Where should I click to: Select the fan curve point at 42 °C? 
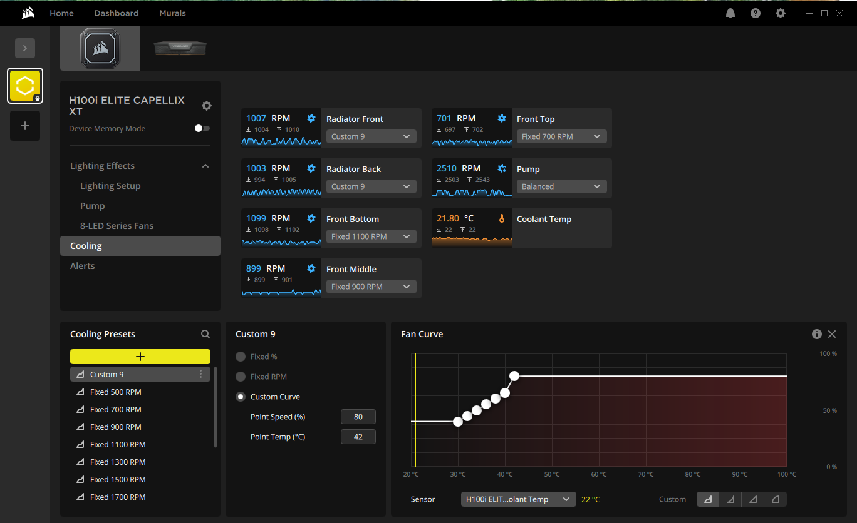click(x=514, y=376)
